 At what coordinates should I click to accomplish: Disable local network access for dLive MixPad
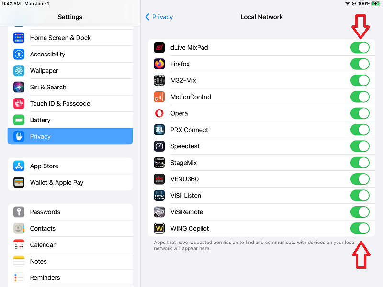[x=360, y=47]
